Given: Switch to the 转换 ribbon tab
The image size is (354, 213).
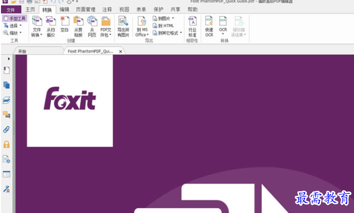Looking at the screenshot, I should pos(47,10).
